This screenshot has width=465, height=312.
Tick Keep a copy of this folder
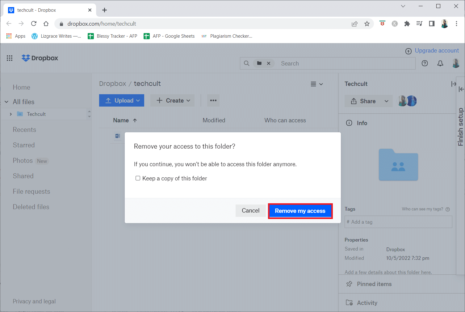[x=138, y=178]
